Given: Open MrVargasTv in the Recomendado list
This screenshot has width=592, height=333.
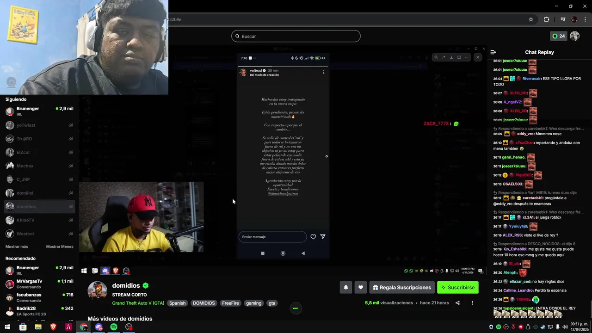Looking at the screenshot, I should click(x=39, y=284).
